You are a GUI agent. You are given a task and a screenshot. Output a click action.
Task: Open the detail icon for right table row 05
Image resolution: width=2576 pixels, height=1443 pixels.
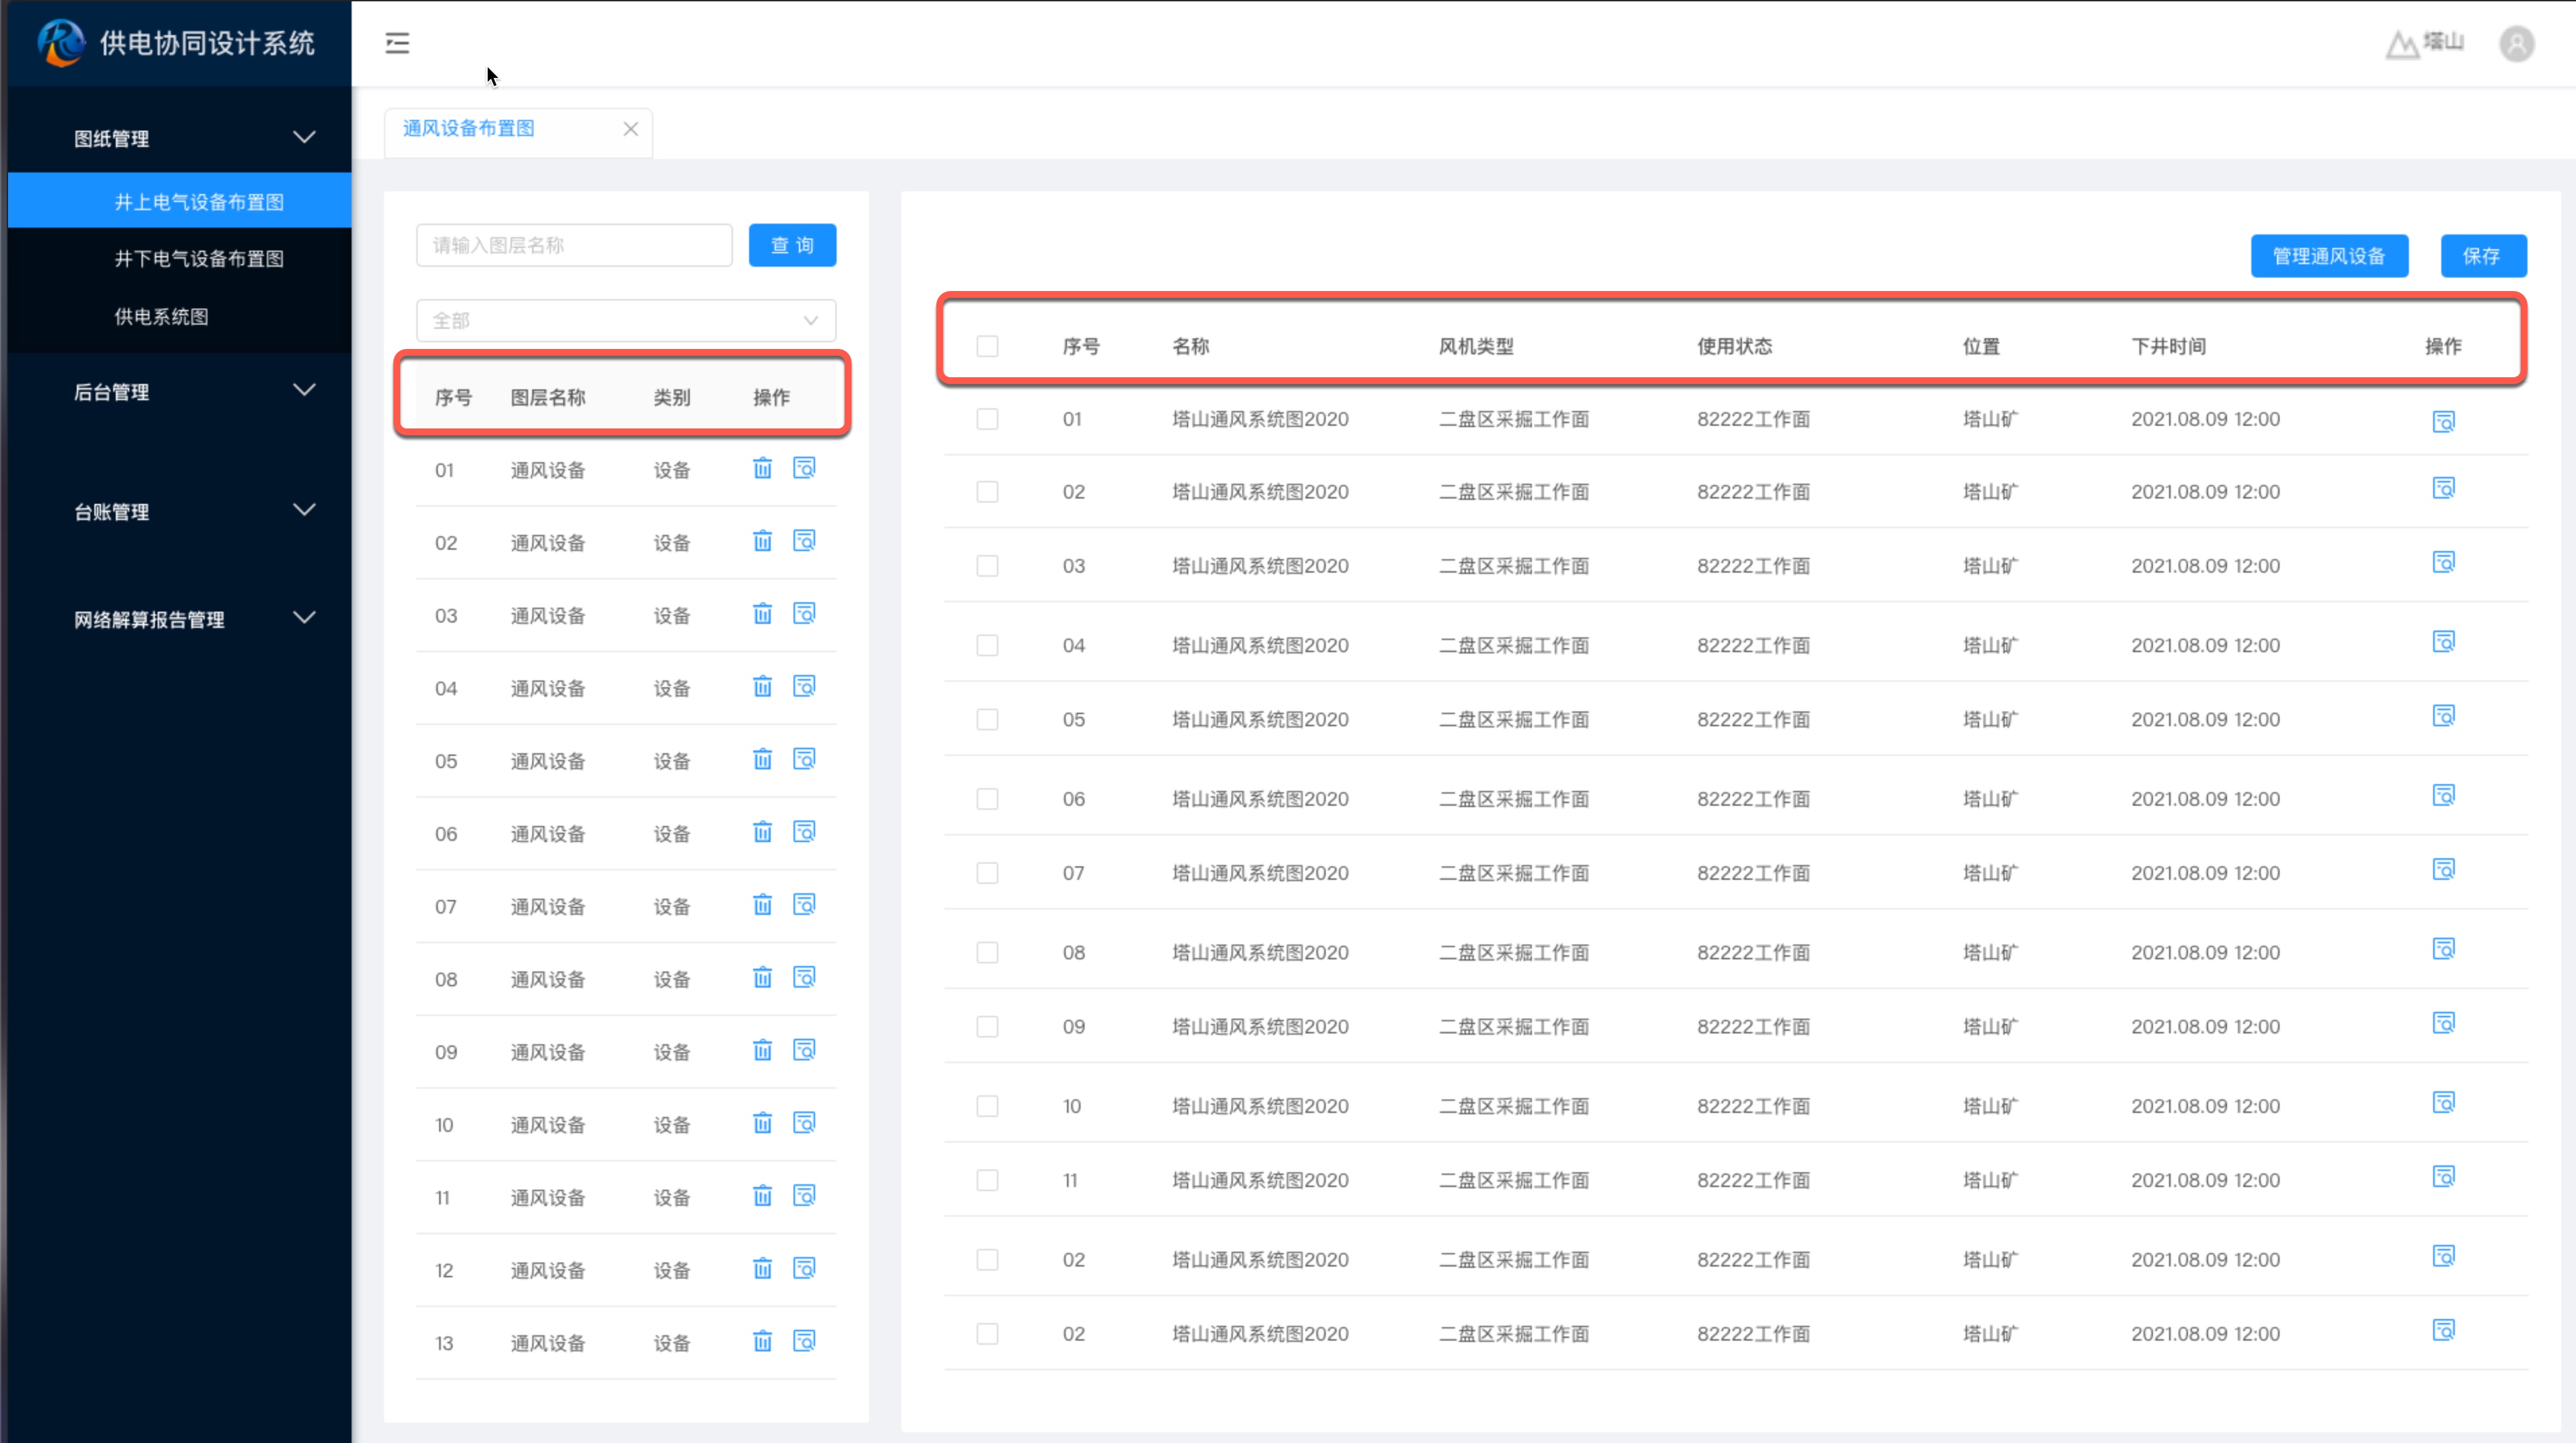[2443, 716]
